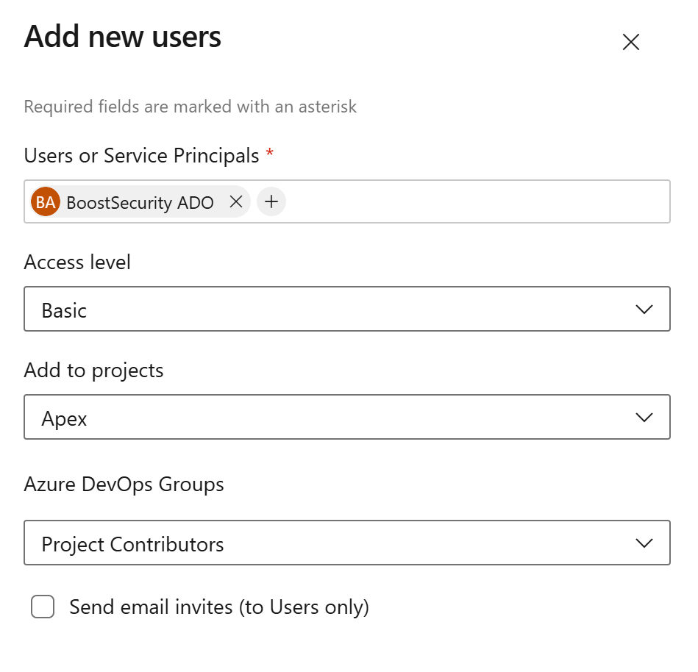Click the Azure DevOps Groups label

point(124,485)
